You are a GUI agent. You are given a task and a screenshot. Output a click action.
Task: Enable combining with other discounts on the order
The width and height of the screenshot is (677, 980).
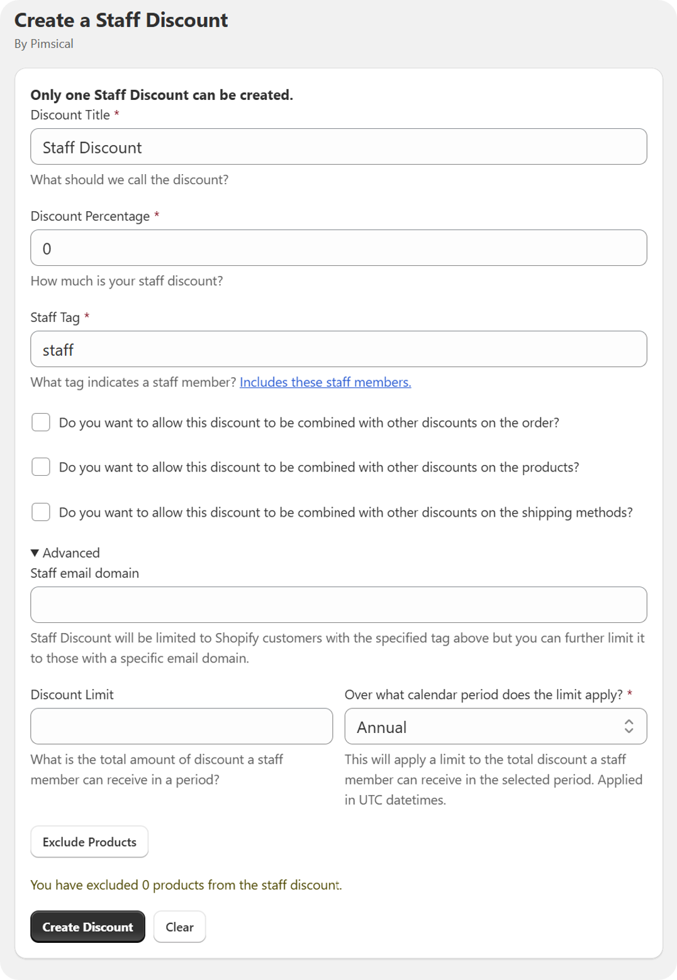40,422
